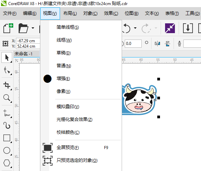Click the New document icon
The height and width of the screenshot is (171, 201).
(8, 28)
